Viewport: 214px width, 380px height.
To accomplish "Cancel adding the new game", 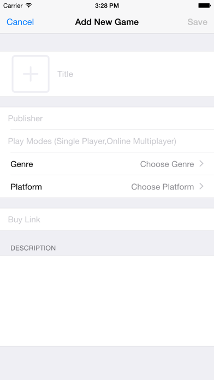I will [20, 22].
